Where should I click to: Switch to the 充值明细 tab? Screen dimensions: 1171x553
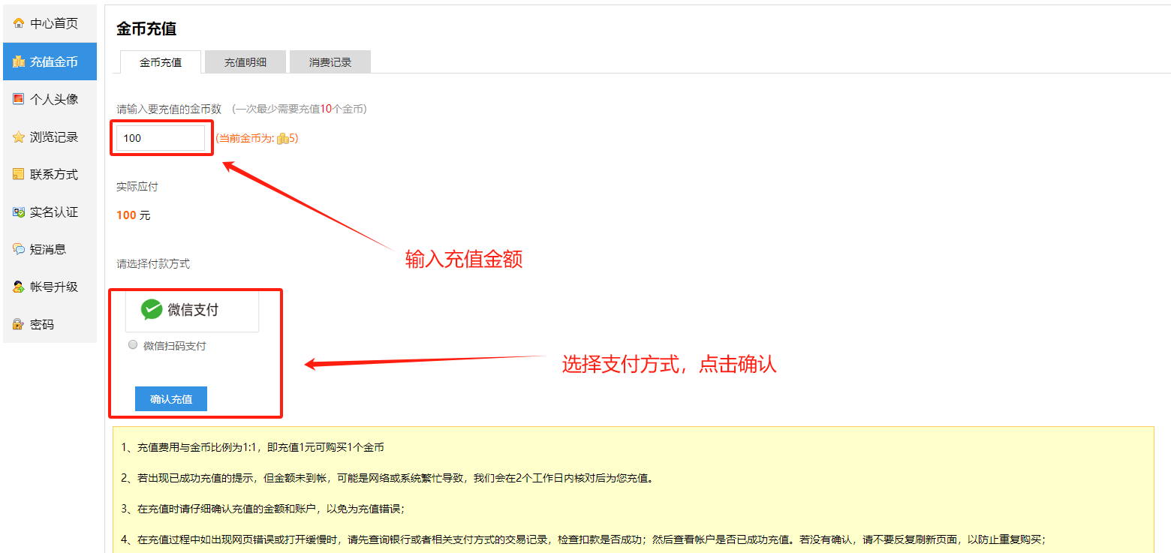[x=245, y=62]
